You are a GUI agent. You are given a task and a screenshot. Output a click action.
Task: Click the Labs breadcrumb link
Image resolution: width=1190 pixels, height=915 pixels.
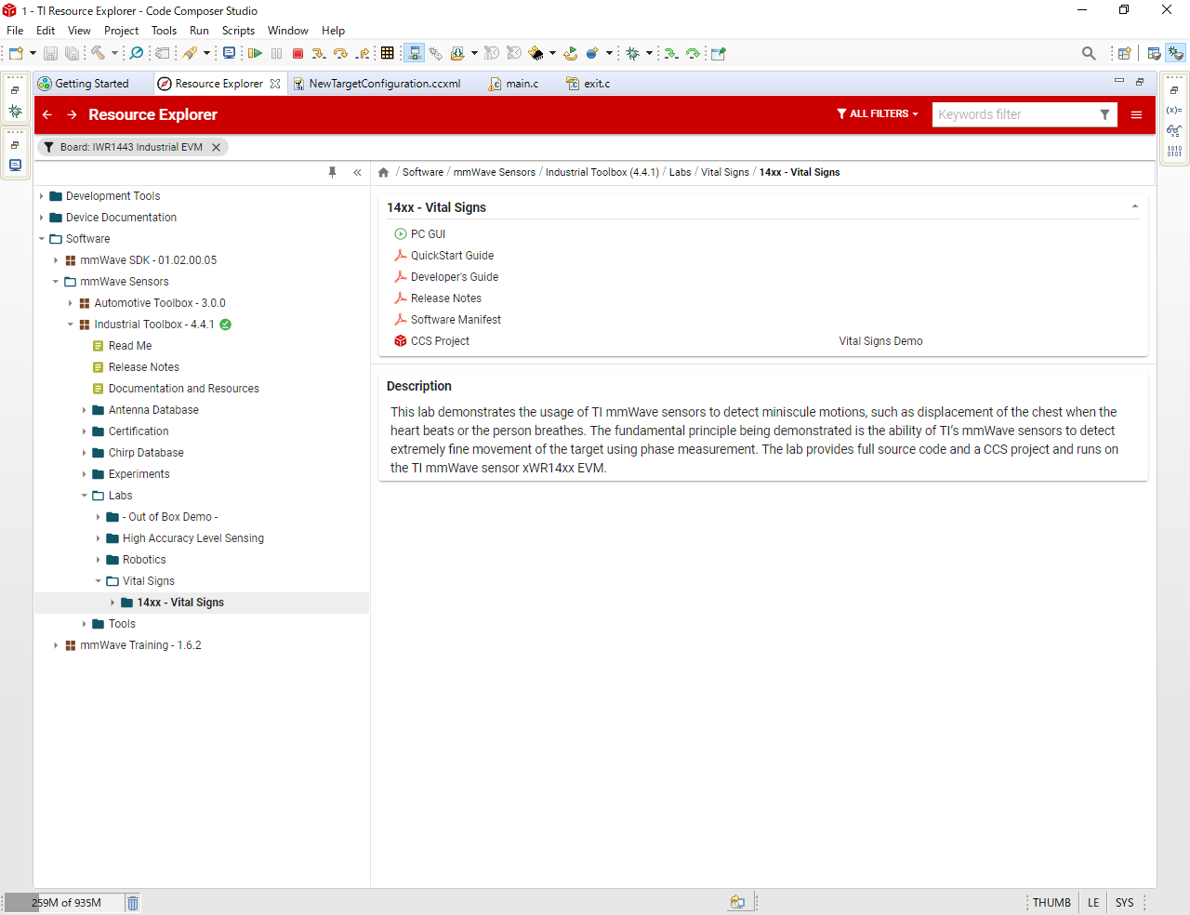click(681, 173)
